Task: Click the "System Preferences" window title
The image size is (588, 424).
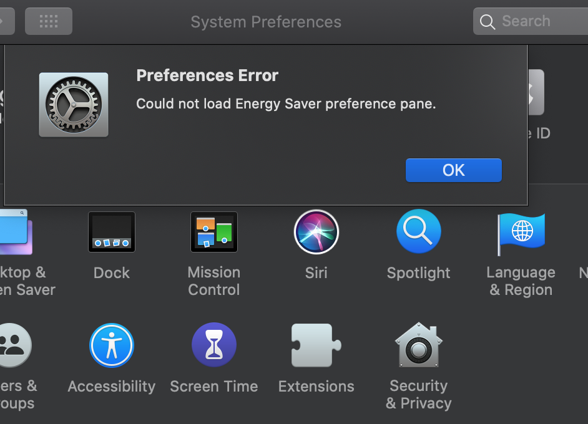Action: coord(266,22)
